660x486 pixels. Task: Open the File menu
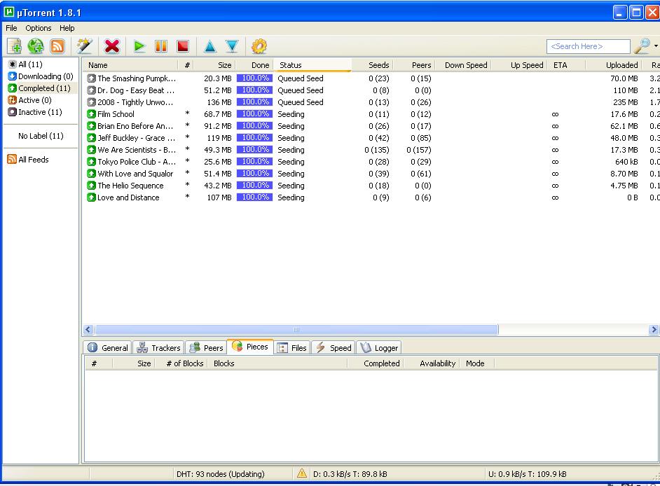pos(11,28)
